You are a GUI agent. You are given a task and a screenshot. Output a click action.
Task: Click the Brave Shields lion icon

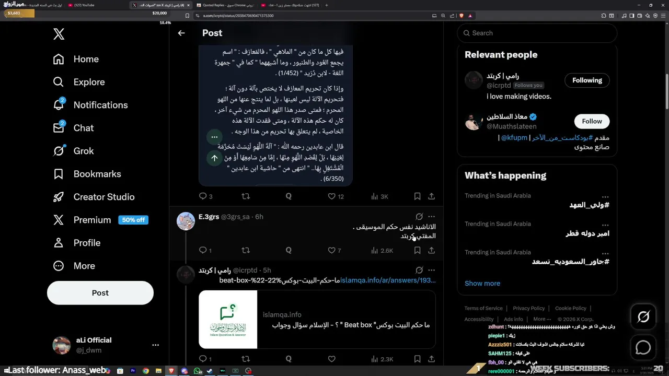click(460, 16)
